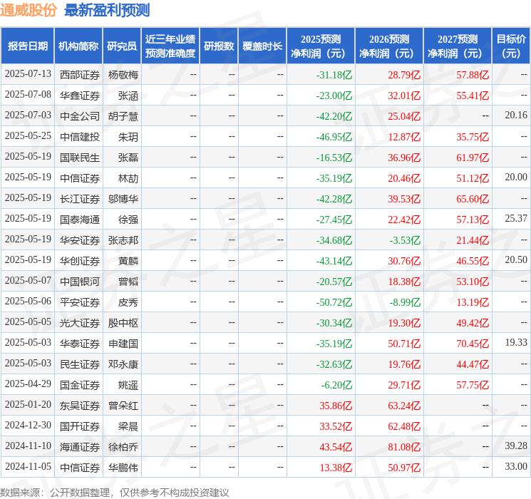Click target price 20.00
This screenshot has width=531, height=499.
pos(516,178)
